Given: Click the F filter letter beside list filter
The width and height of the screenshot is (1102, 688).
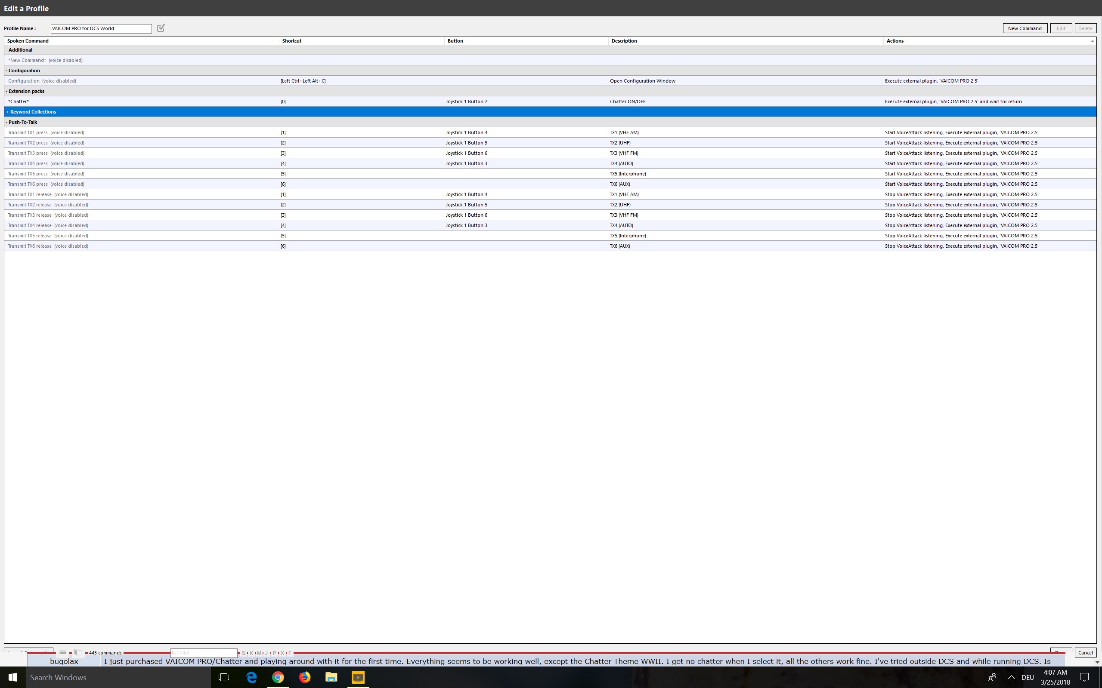Looking at the screenshot, I should 290,653.
